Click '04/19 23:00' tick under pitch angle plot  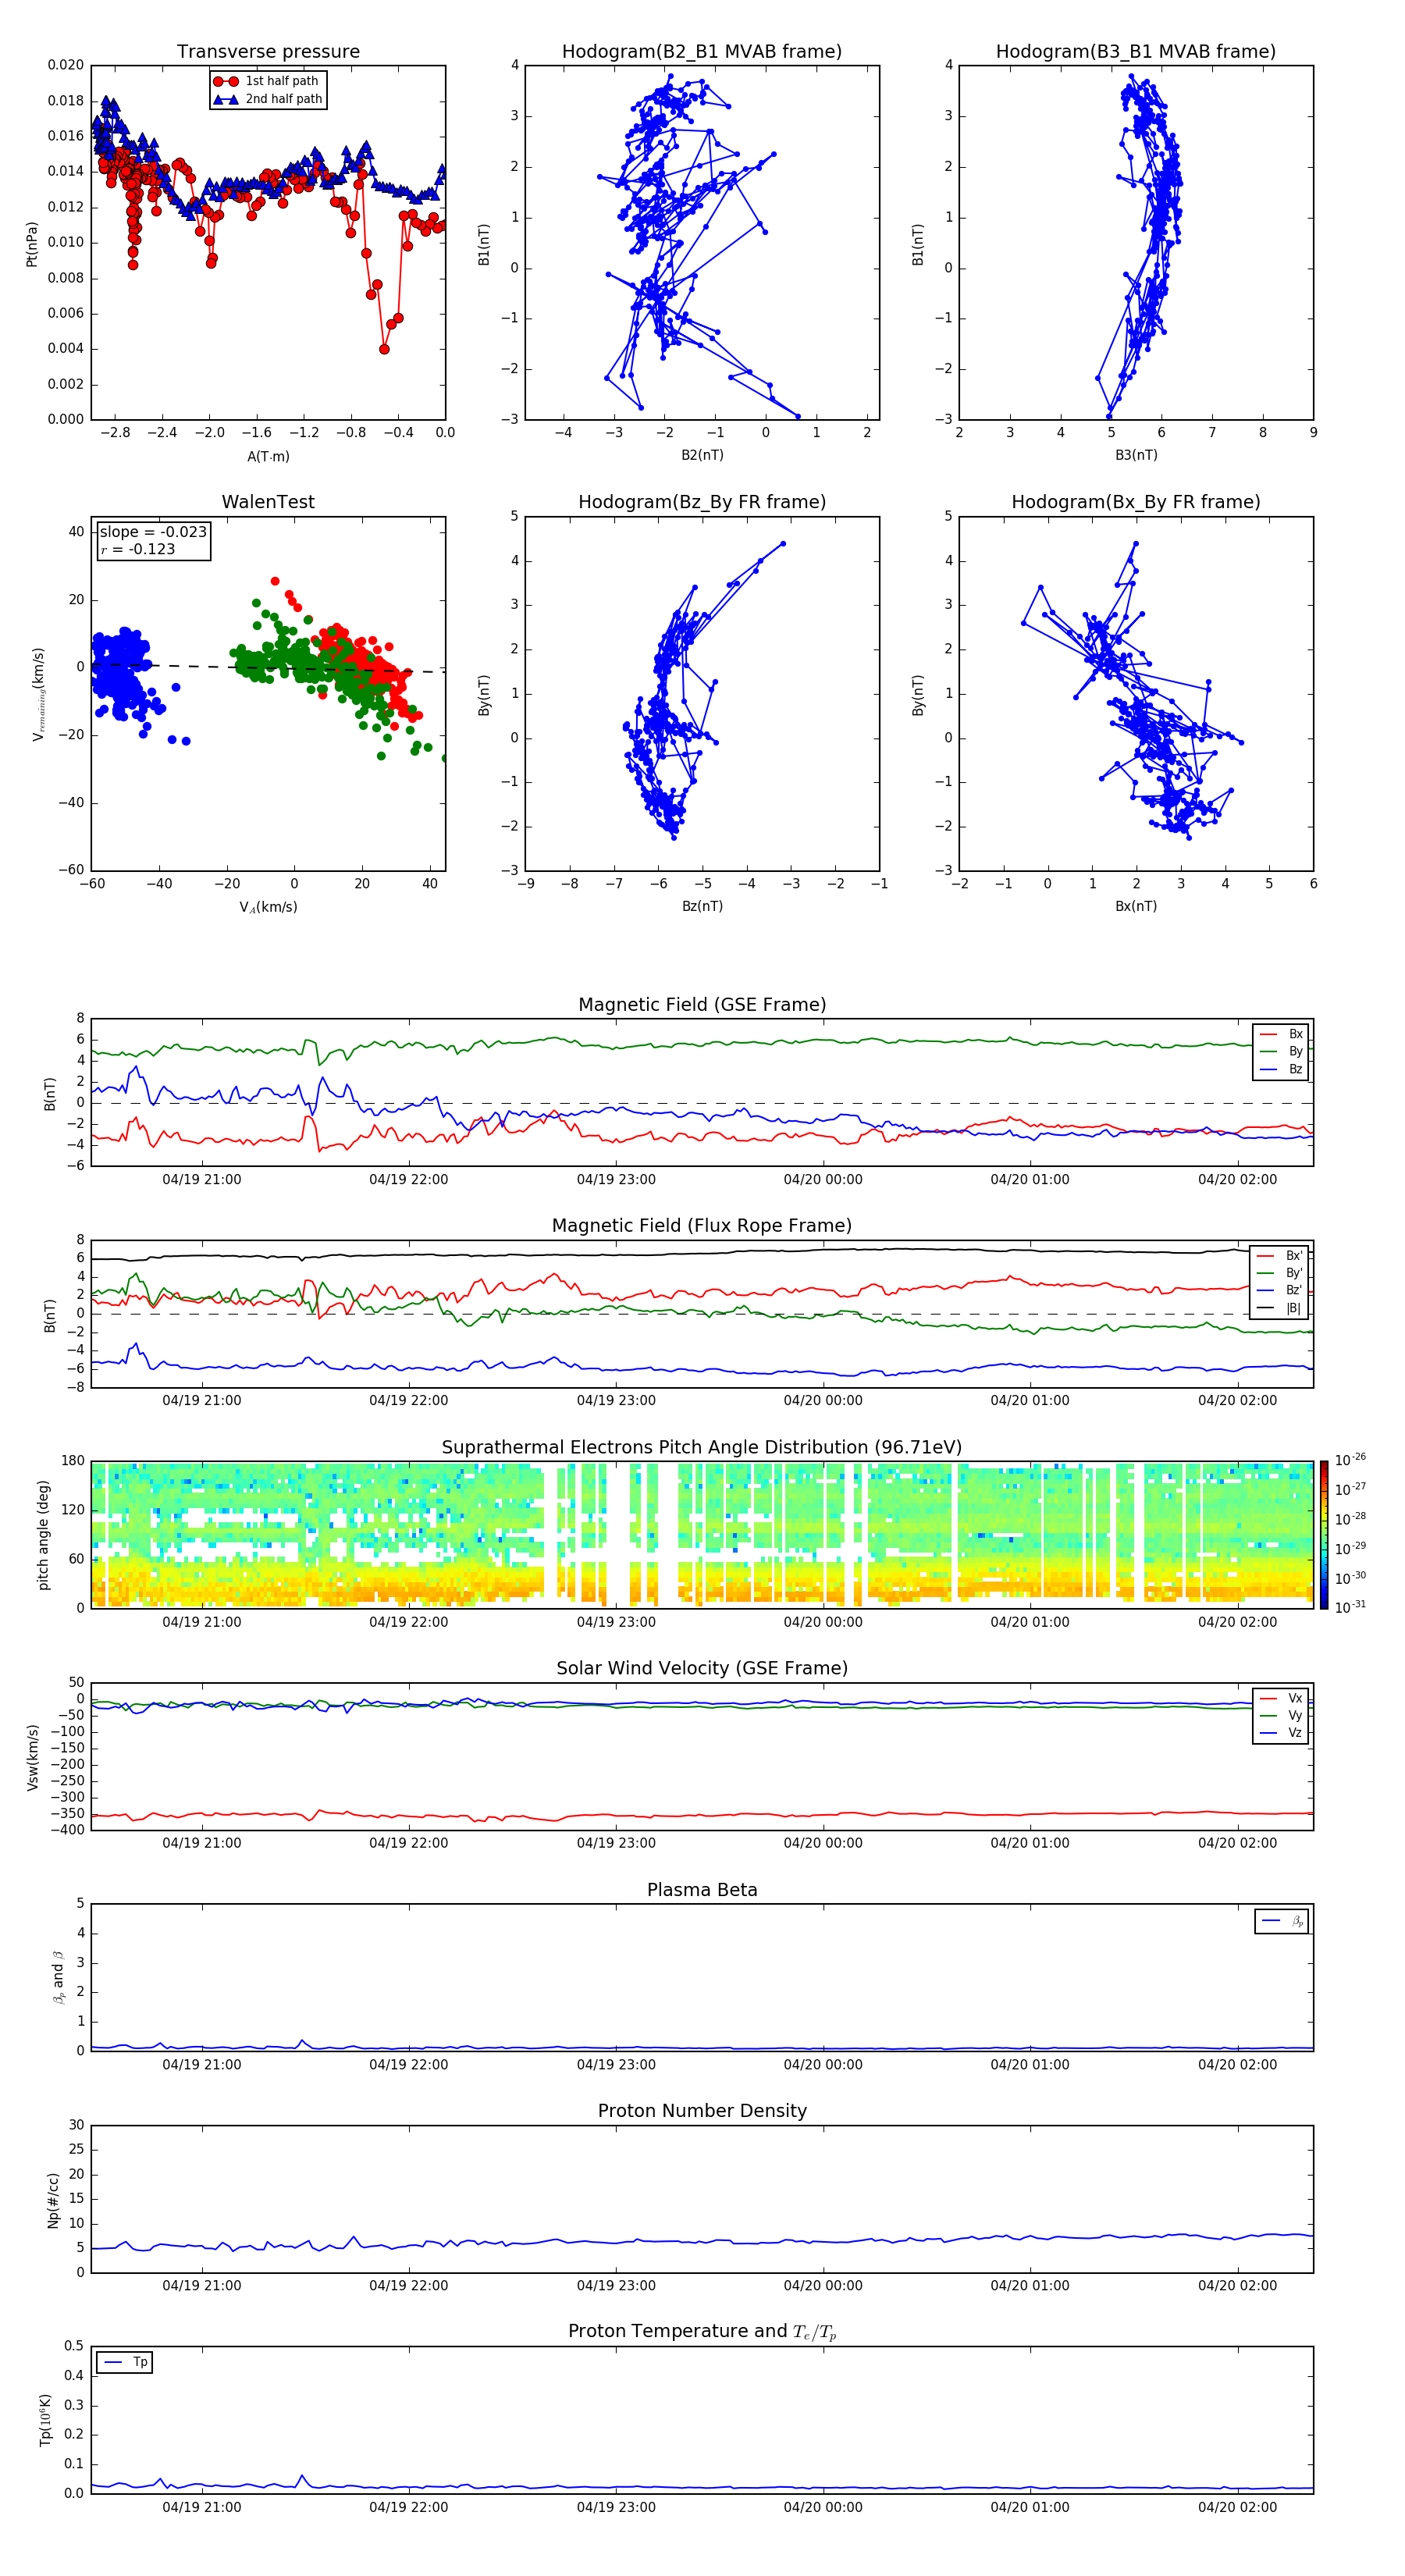[x=616, y=1622]
